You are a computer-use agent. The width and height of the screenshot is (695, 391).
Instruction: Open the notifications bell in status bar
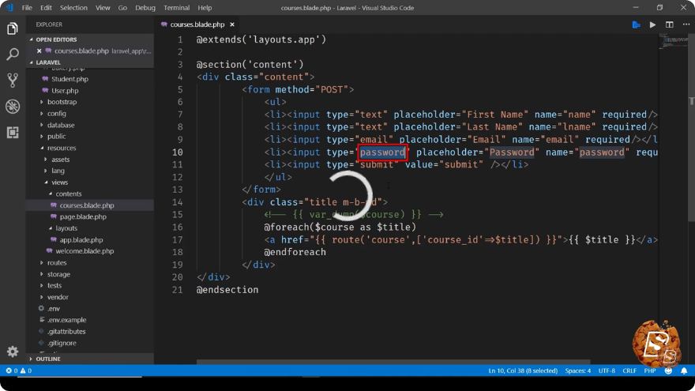coord(684,370)
